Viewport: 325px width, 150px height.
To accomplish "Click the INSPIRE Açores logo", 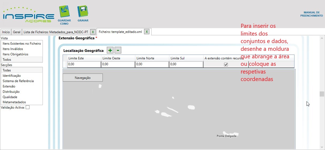I will point(28,15).
